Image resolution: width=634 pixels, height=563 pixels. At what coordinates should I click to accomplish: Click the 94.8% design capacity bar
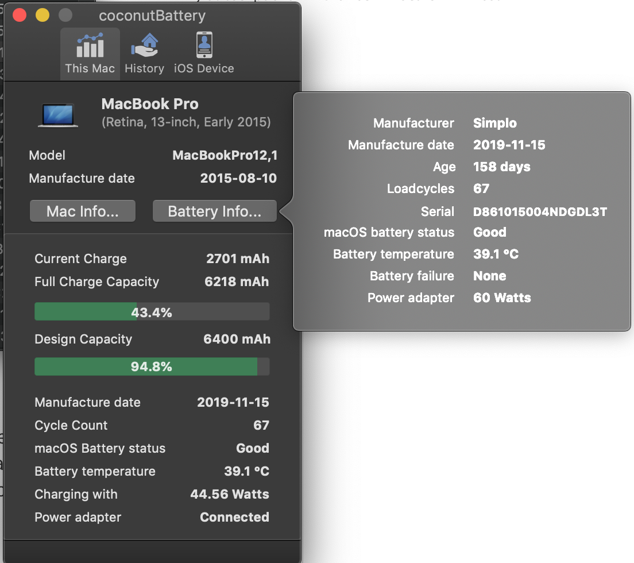click(x=152, y=367)
